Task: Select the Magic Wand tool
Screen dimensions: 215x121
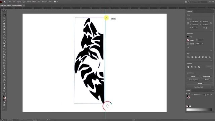Action: pyautogui.click(x=4, y=21)
